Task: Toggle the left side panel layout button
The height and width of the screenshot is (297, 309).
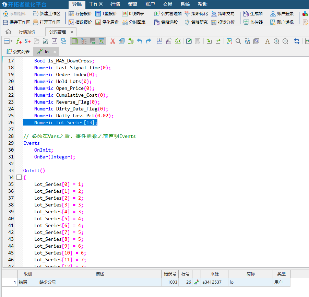Action: tap(75, 41)
